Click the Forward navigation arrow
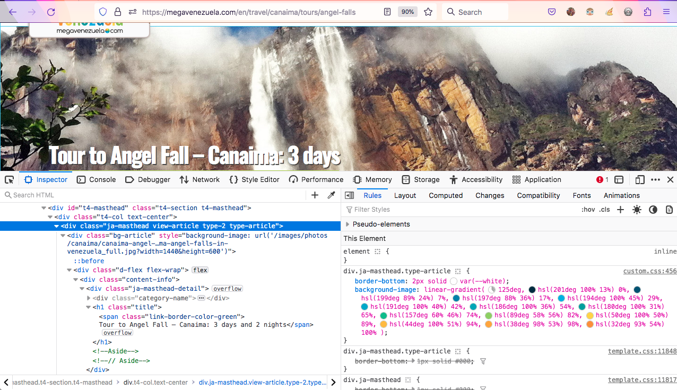Screen dimensions: 677x390 32,12
